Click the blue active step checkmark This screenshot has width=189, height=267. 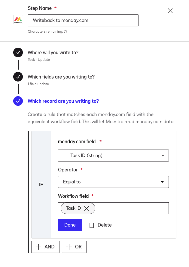tap(18, 101)
